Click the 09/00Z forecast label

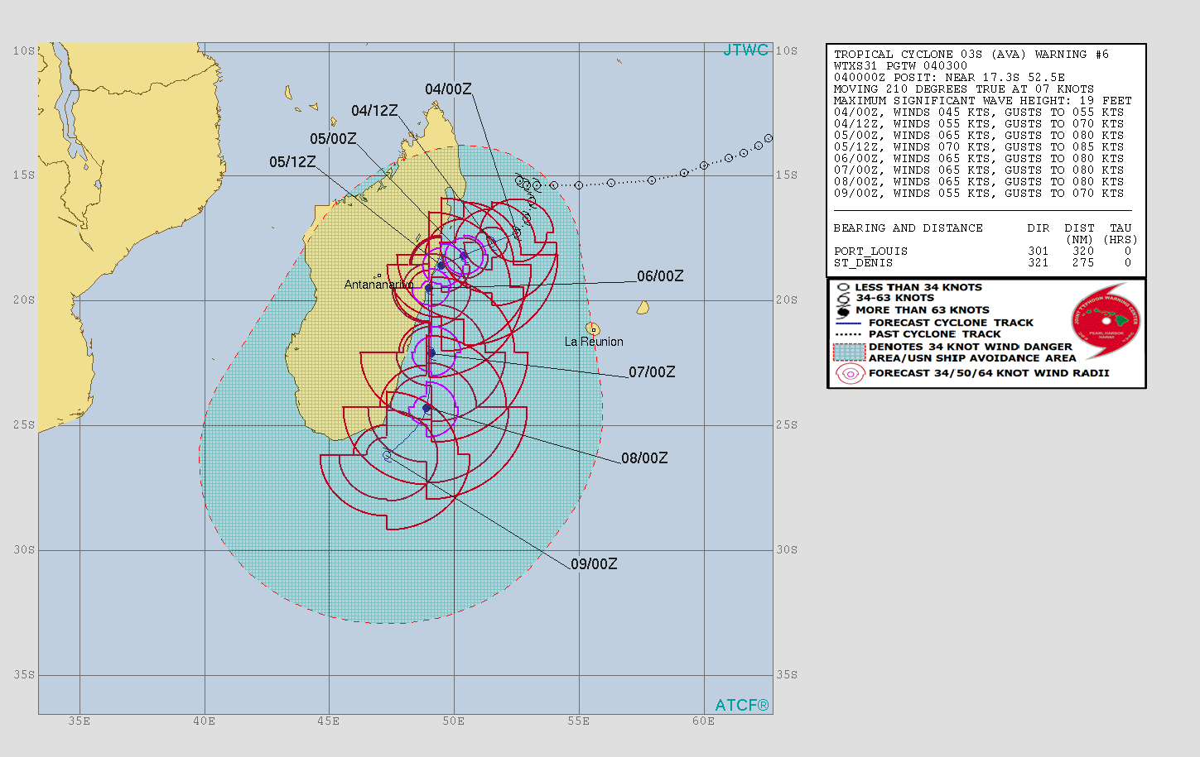coord(594,564)
